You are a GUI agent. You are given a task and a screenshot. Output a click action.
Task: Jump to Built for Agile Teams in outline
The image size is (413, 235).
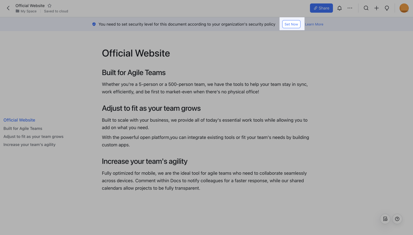tap(23, 128)
